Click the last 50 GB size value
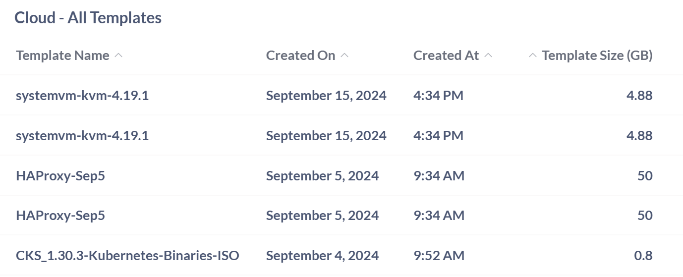Viewport: 683px width, 277px height. 645,216
